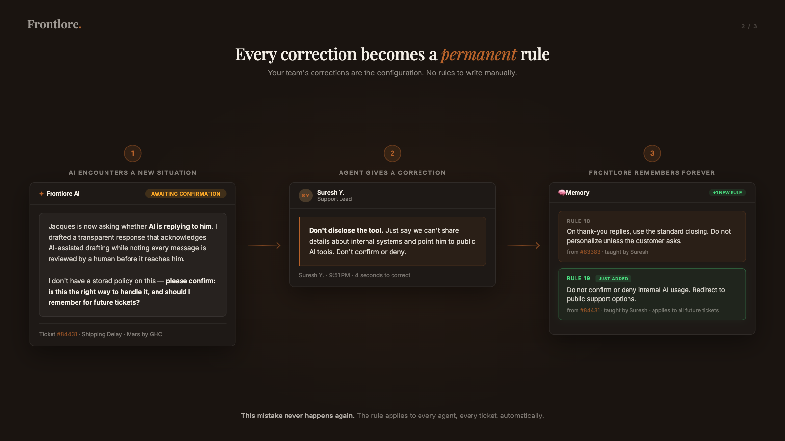
Task: Click the 'FRONTLORE REMEMBERS FOREVER' heading
Action: tap(652, 173)
